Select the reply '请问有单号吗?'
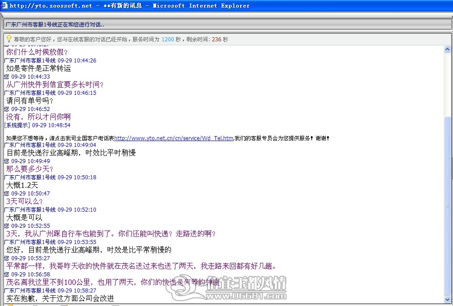453x306 pixels. 30,101
